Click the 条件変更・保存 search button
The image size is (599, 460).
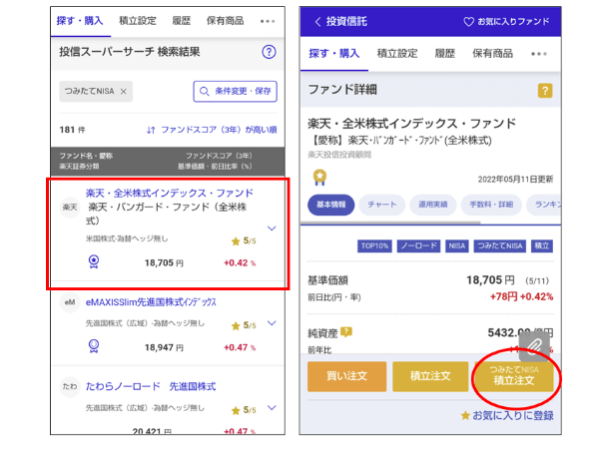click(235, 91)
